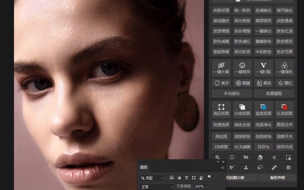The width and height of the screenshot is (304, 190).
Task: Toggle the layer filtering on/off switch
Action: tap(209, 177)
